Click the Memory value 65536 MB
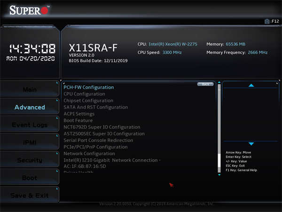The width and height of the screenshot is (282, 212). pyautogui.click(x=235, y=44)
